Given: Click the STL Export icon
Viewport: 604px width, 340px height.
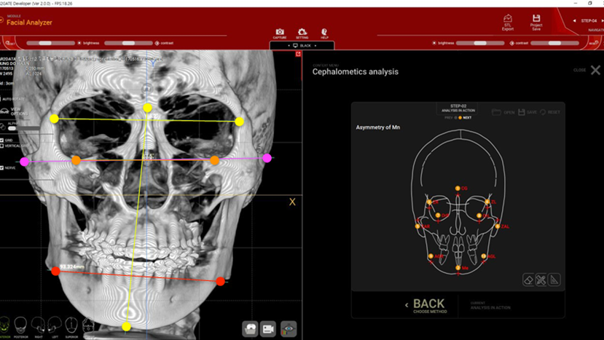Looking at the screenshot, I should pos(508,21).
